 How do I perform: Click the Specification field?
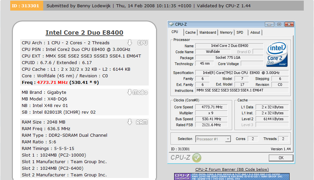pyautogui.click(x=242, y=73)
